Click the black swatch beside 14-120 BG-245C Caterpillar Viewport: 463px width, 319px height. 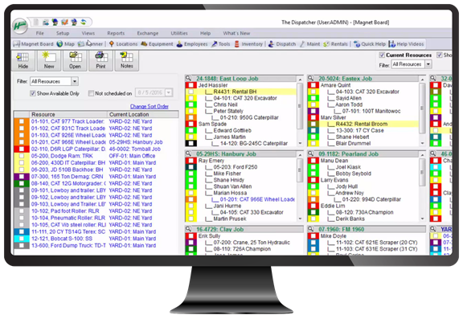click(x=191, y=143)
